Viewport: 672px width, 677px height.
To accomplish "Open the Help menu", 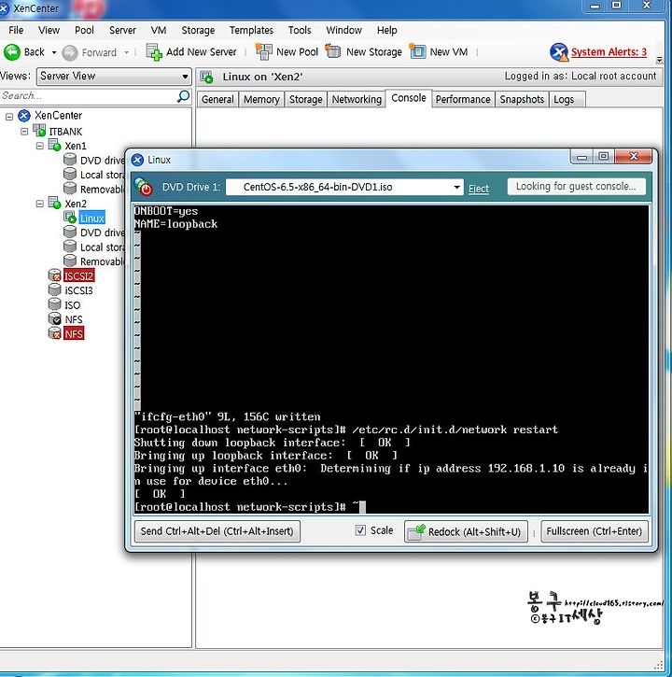I will pos(386,30).
